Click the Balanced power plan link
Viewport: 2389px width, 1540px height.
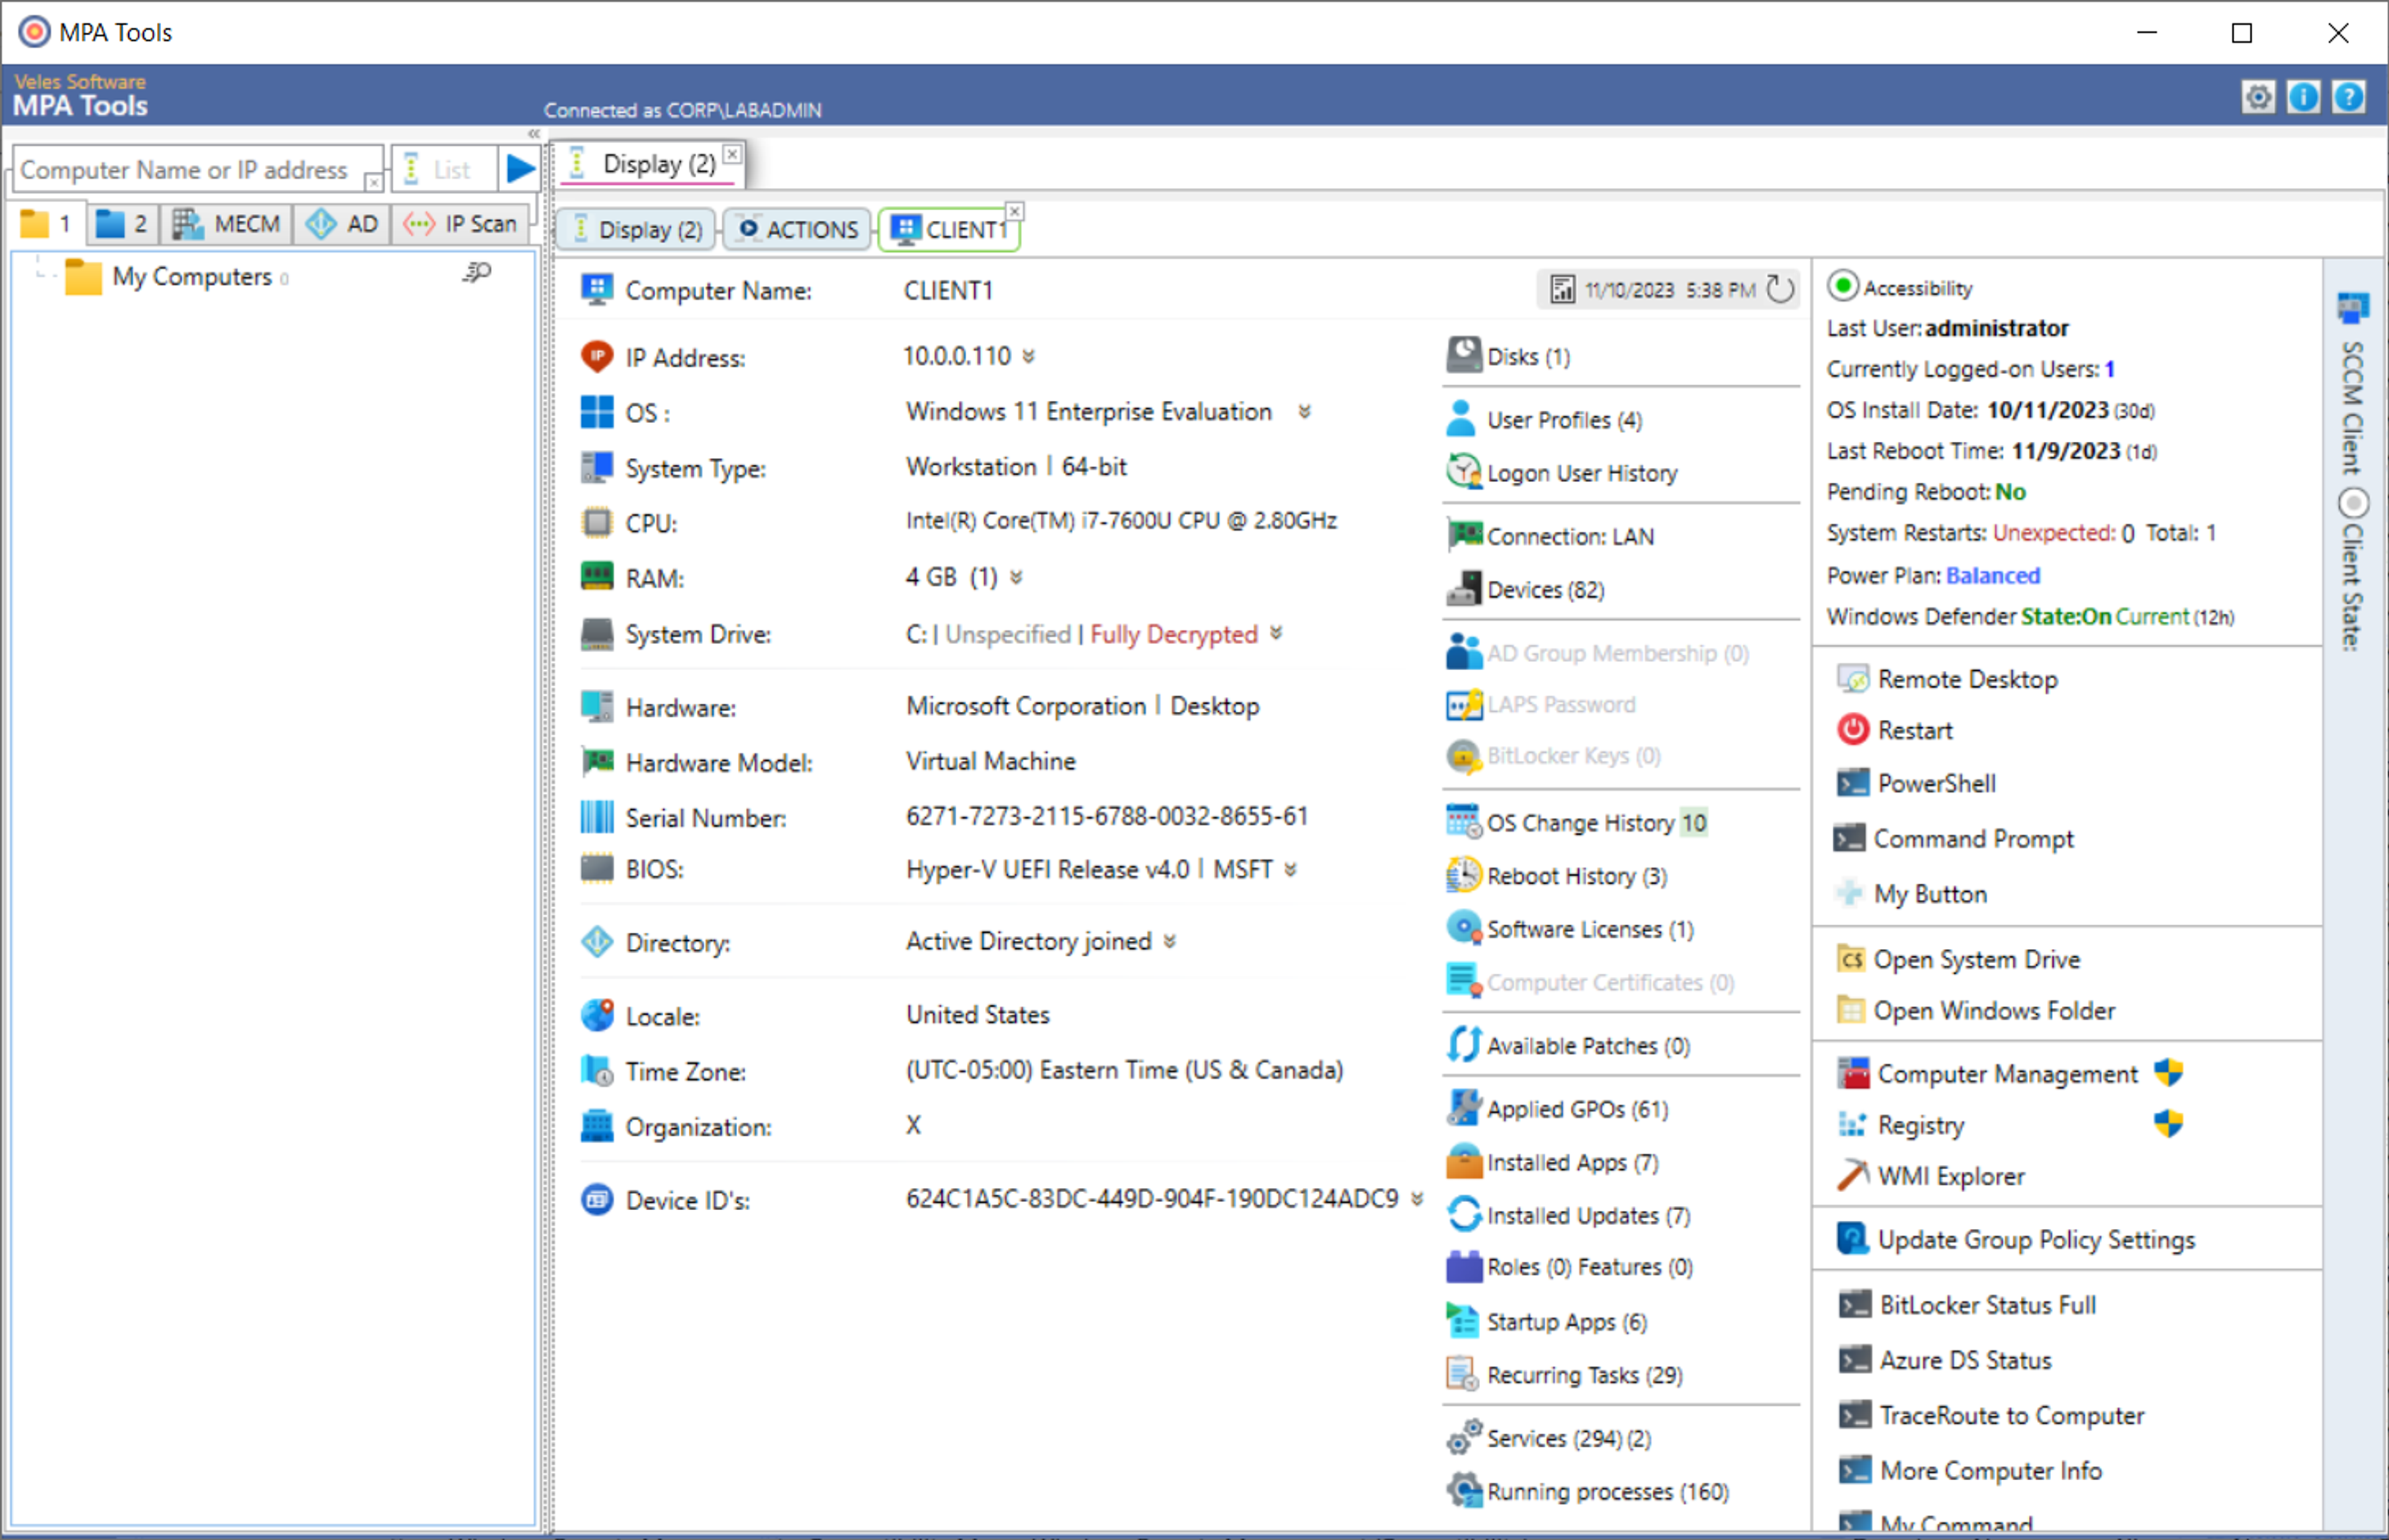1992,575
